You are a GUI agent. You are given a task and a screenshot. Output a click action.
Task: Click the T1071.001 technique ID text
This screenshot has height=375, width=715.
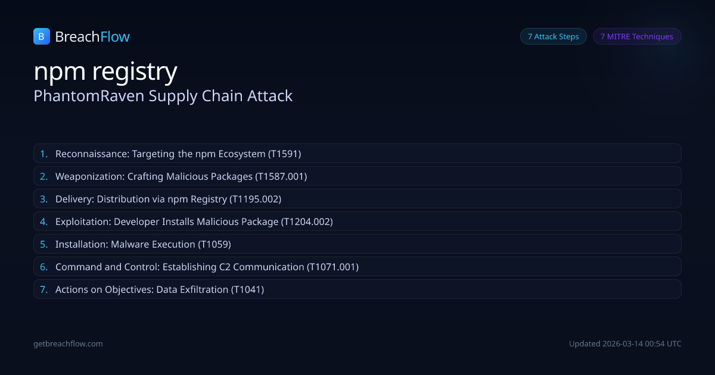click(332, 267)
